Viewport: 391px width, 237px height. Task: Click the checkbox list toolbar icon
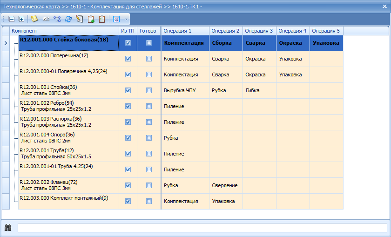(46, 19)
